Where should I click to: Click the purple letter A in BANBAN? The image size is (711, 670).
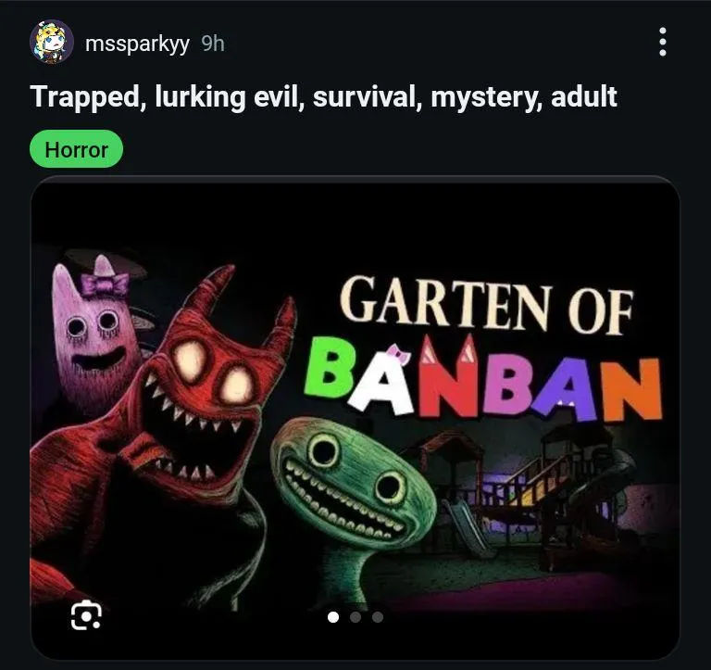[570, 389]
